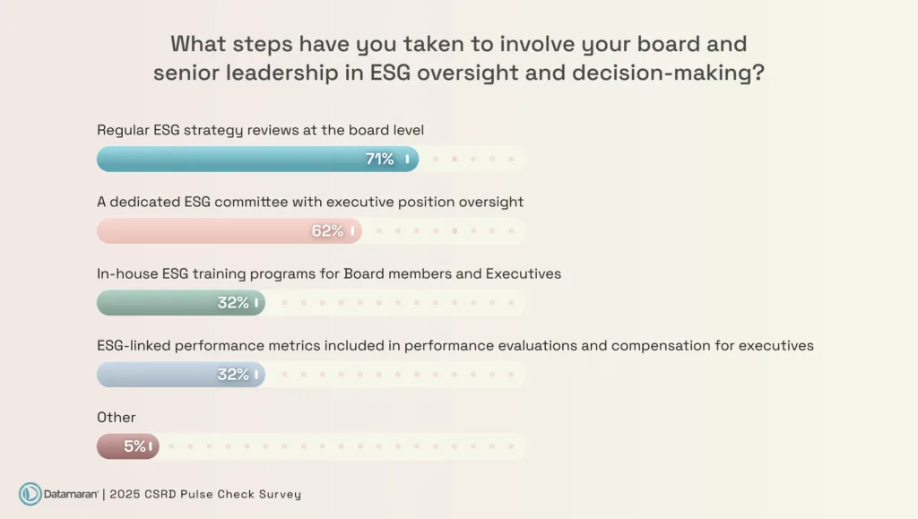Image resolution: width=918 pixels, height=519 pixels.
Task: Click the 62% value label
Action: tap(327, 230)
